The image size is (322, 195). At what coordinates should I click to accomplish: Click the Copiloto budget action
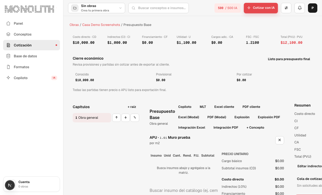tap(185, 107)
